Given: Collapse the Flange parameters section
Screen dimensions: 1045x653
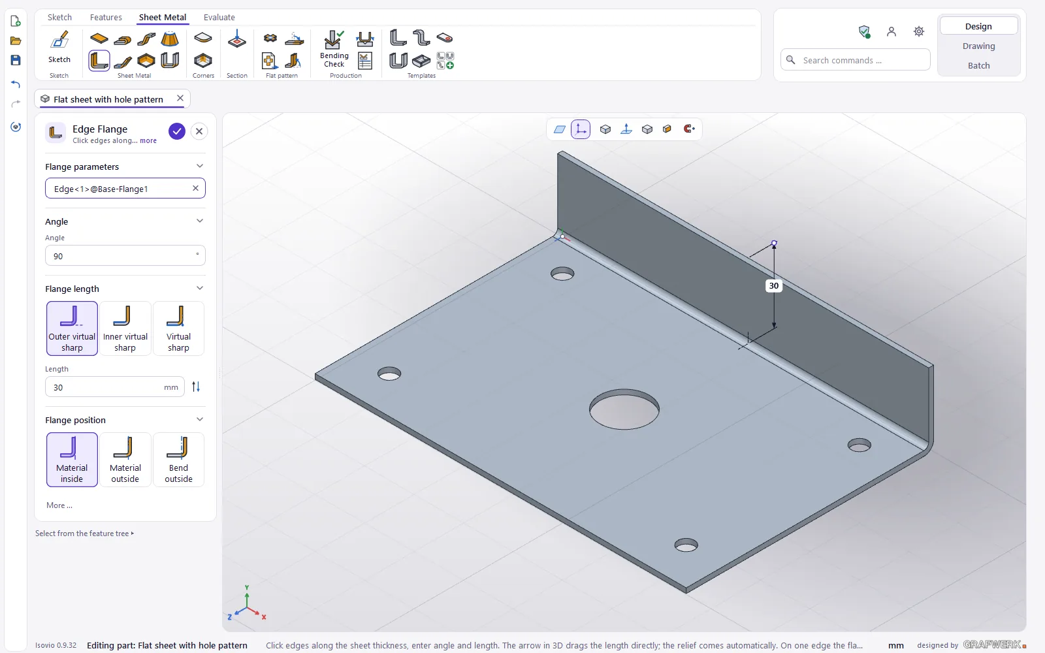Looking at the screenshot, I should 200,167.
